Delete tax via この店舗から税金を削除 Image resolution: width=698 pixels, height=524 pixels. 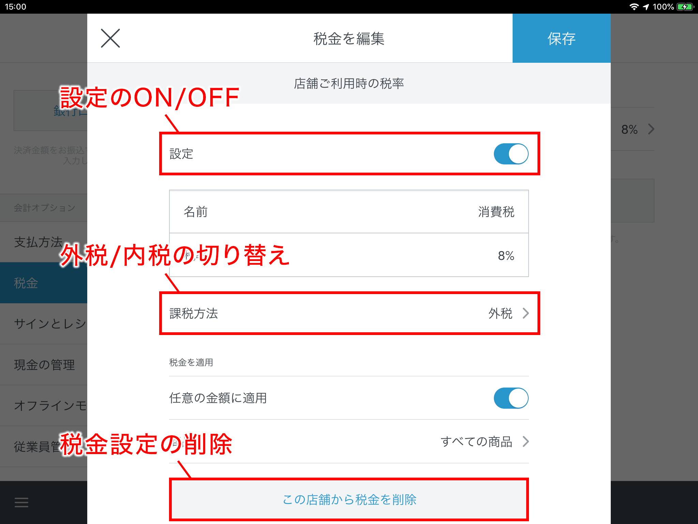coord(349,499)
